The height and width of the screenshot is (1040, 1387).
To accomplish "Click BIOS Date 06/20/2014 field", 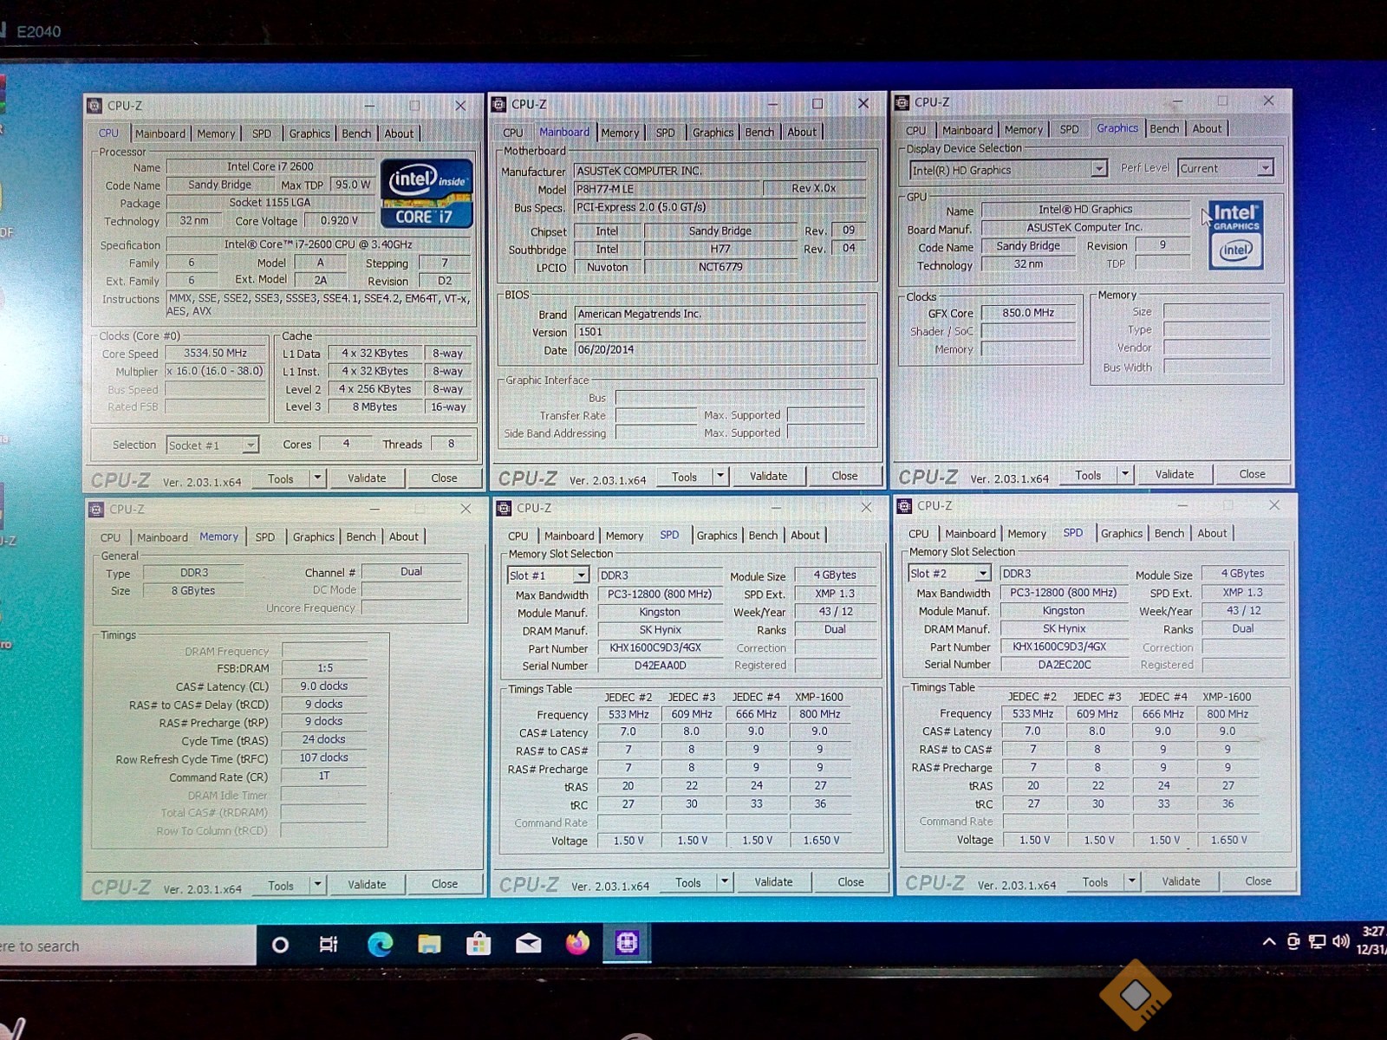I will point(720,350).
